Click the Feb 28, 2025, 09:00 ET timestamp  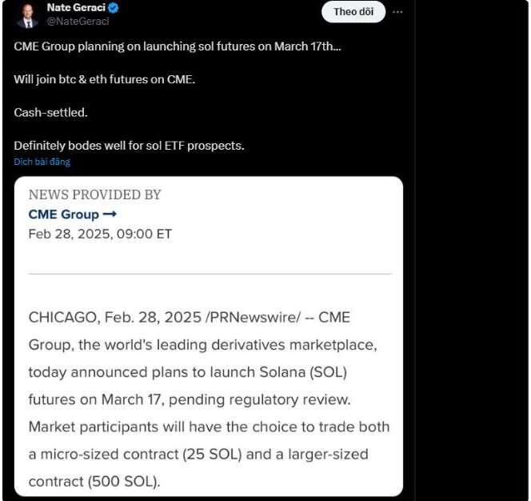(x=100, y=234)
